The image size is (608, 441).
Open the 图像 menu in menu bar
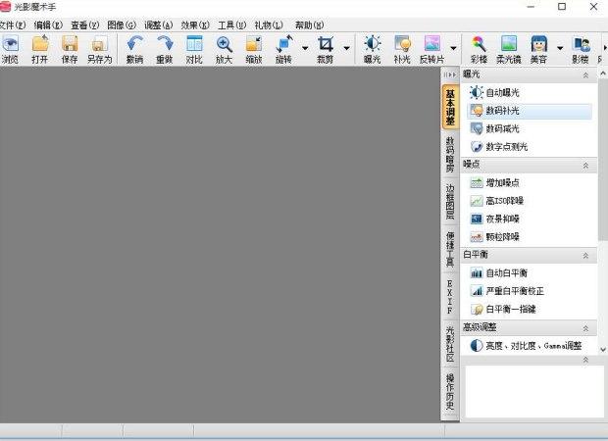[x=123, y=24]
